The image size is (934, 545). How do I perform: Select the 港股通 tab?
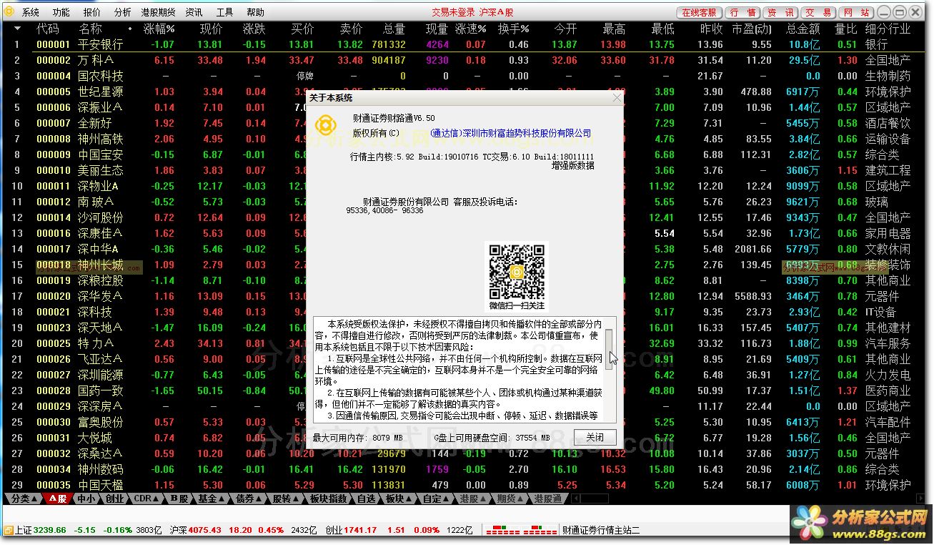[548, 499]
